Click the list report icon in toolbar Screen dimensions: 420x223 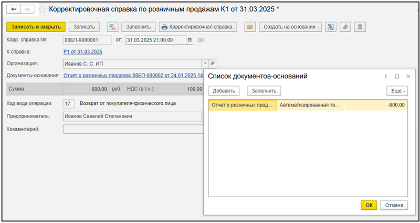click(360, 27)
